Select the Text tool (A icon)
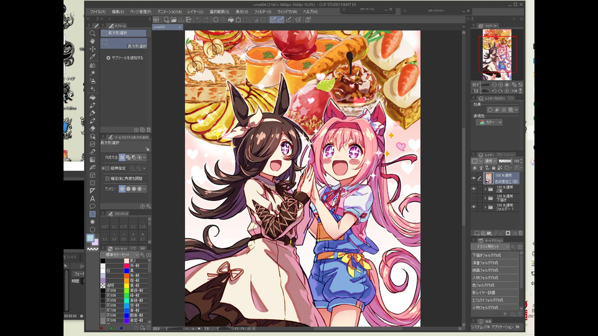 click(92, 198)
